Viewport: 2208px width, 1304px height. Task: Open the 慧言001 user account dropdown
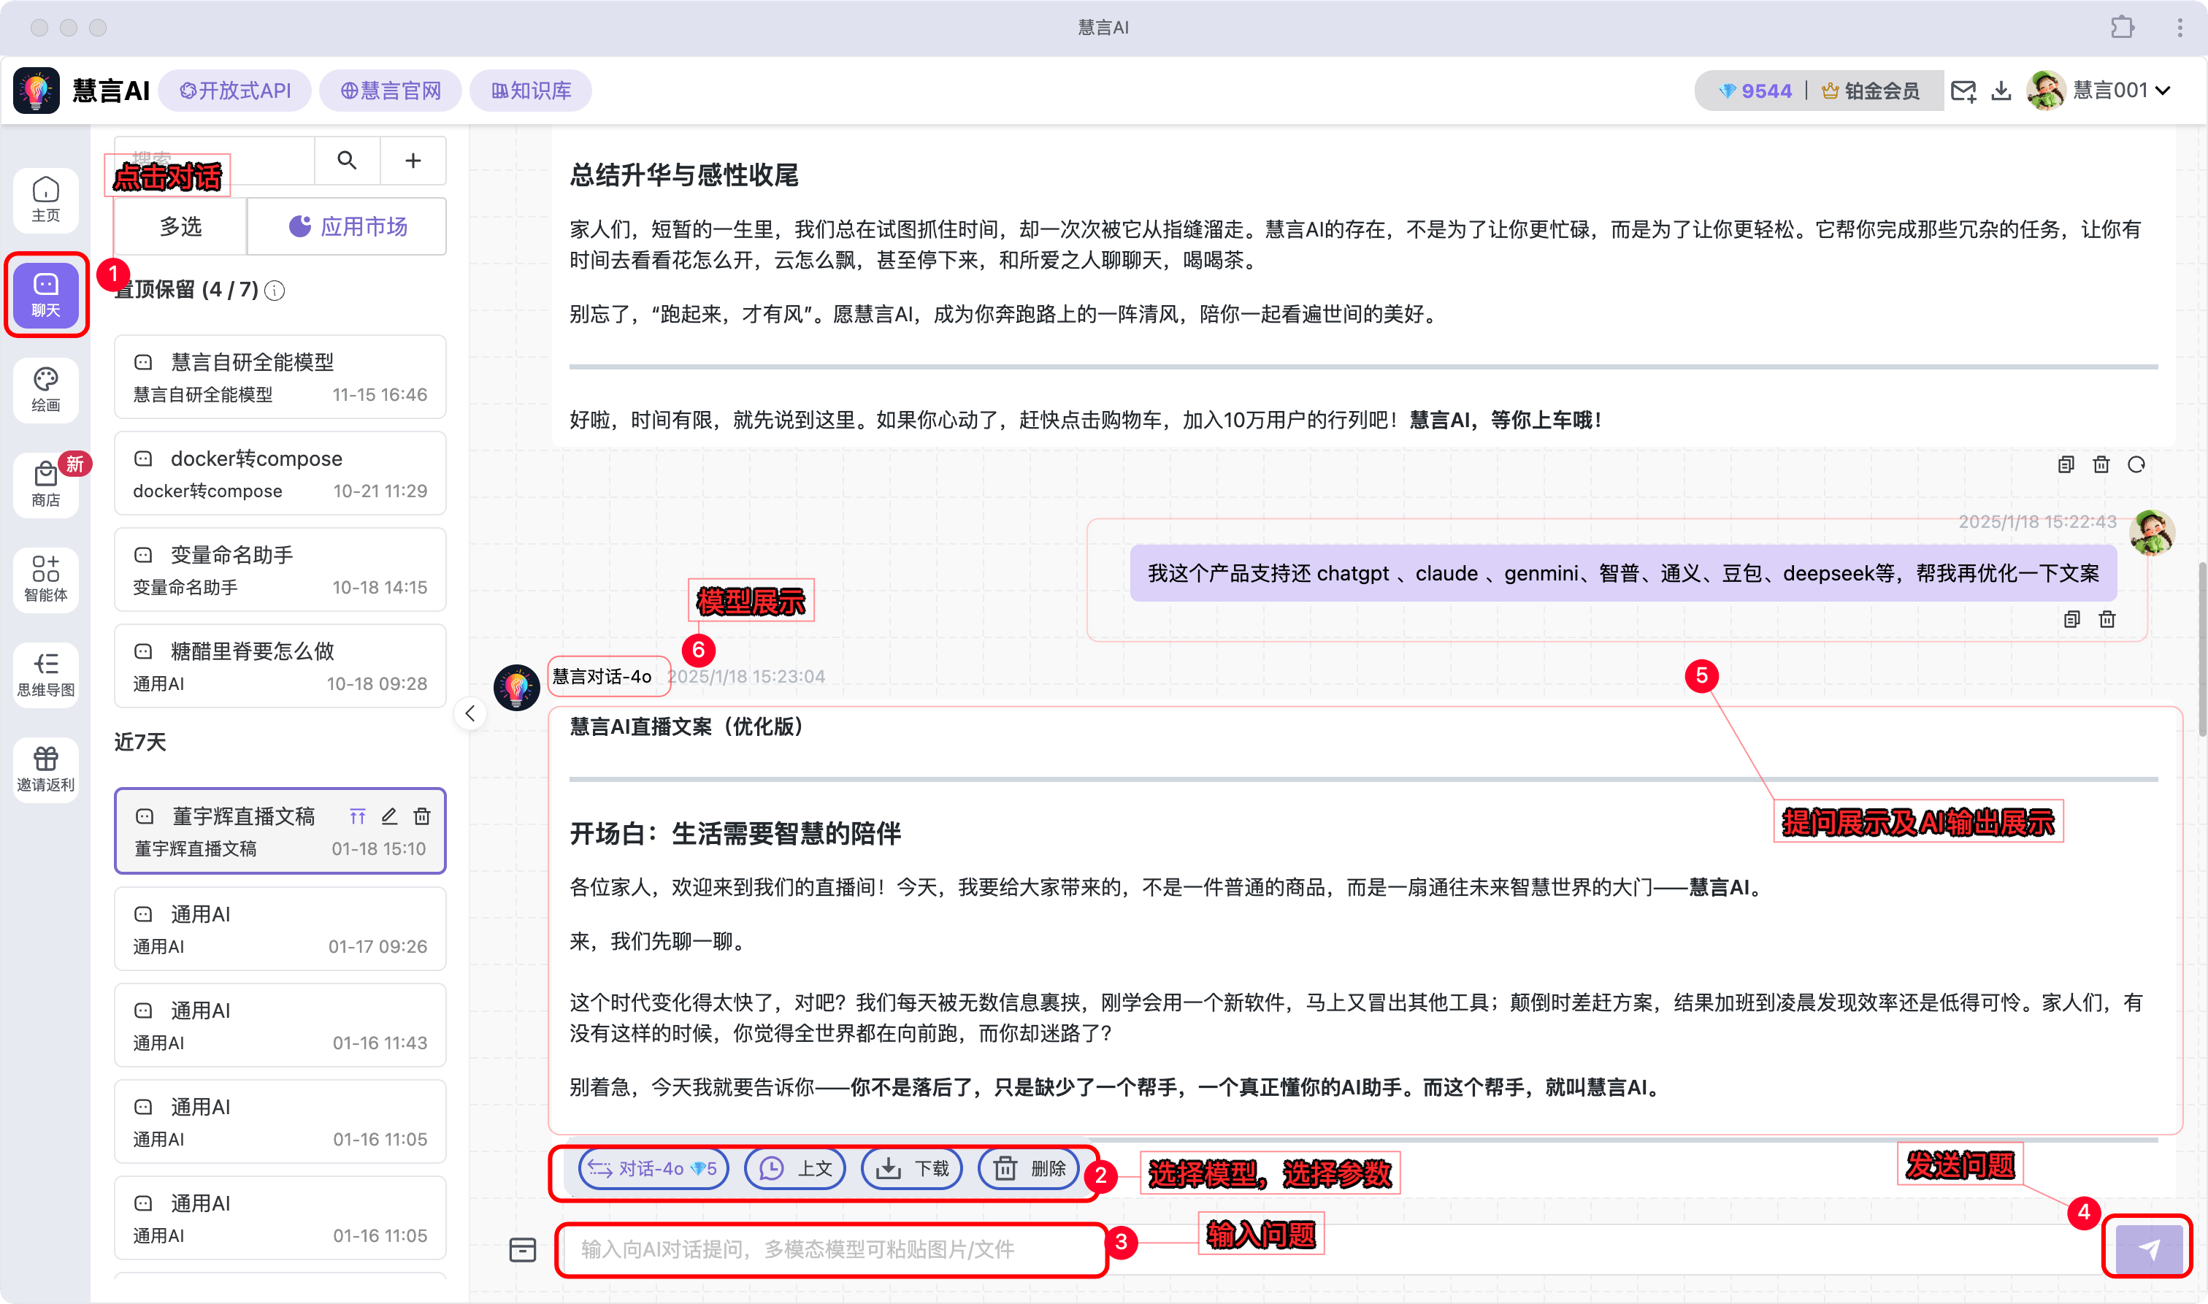[2122, 91]
